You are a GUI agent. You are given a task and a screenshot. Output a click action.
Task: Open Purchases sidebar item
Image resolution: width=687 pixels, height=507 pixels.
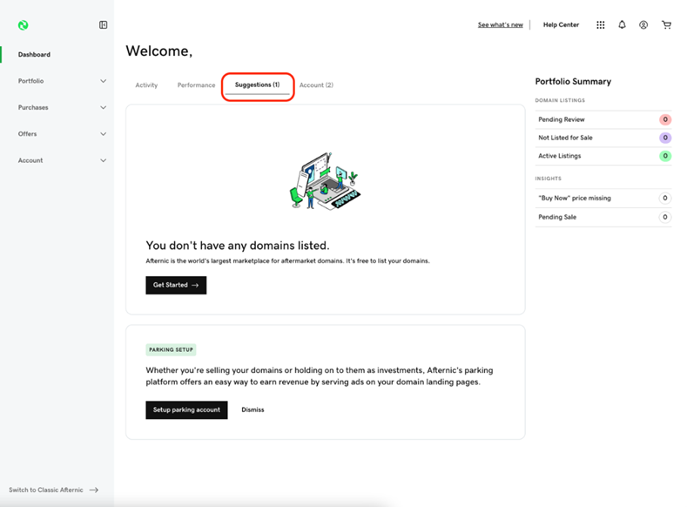click(x=33, y=107)
